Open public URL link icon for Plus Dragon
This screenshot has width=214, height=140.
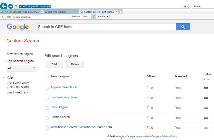click(206, 108)
